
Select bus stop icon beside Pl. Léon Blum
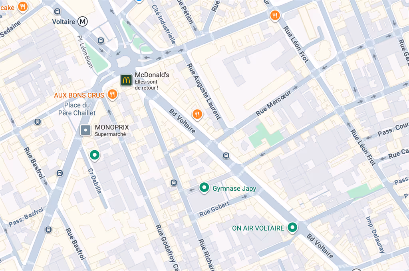pos(101,41)
